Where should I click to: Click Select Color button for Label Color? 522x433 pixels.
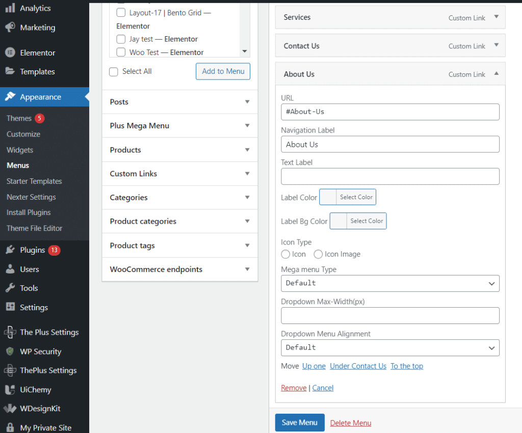coord(356,197)
